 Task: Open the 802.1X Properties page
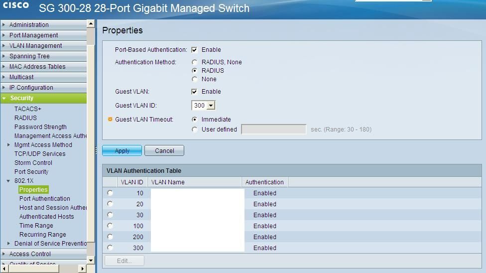(33, 189)
